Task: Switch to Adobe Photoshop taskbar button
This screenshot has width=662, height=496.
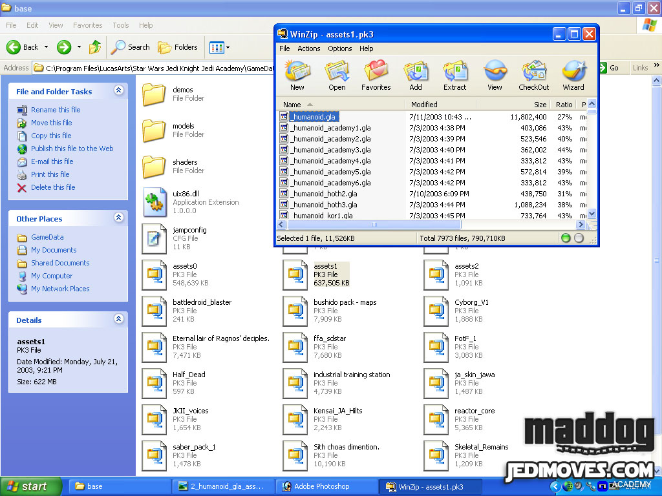Action: tap(326, 486)
